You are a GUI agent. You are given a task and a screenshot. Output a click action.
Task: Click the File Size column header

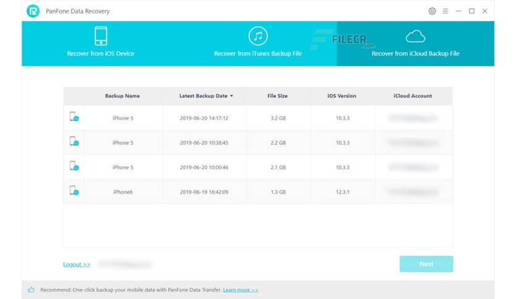(x=277, y=96)
